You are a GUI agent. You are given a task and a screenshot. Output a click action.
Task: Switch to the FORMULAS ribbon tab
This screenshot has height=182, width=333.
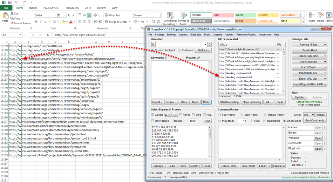[72, 8]
